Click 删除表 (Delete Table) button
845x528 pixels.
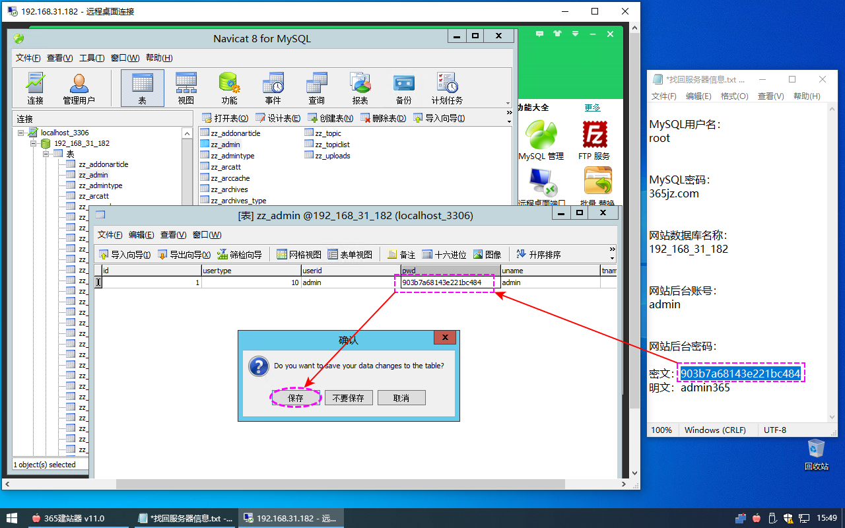383,118
